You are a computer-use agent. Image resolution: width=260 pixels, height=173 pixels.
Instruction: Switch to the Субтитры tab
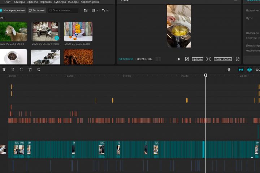pyautogui.click(x=60, y=2)
